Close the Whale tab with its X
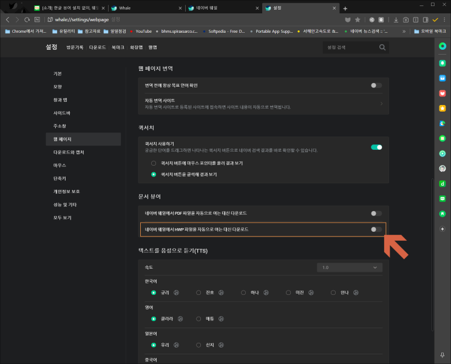The width and height of the screenshot is (451, 364). [x=180, y=8]
